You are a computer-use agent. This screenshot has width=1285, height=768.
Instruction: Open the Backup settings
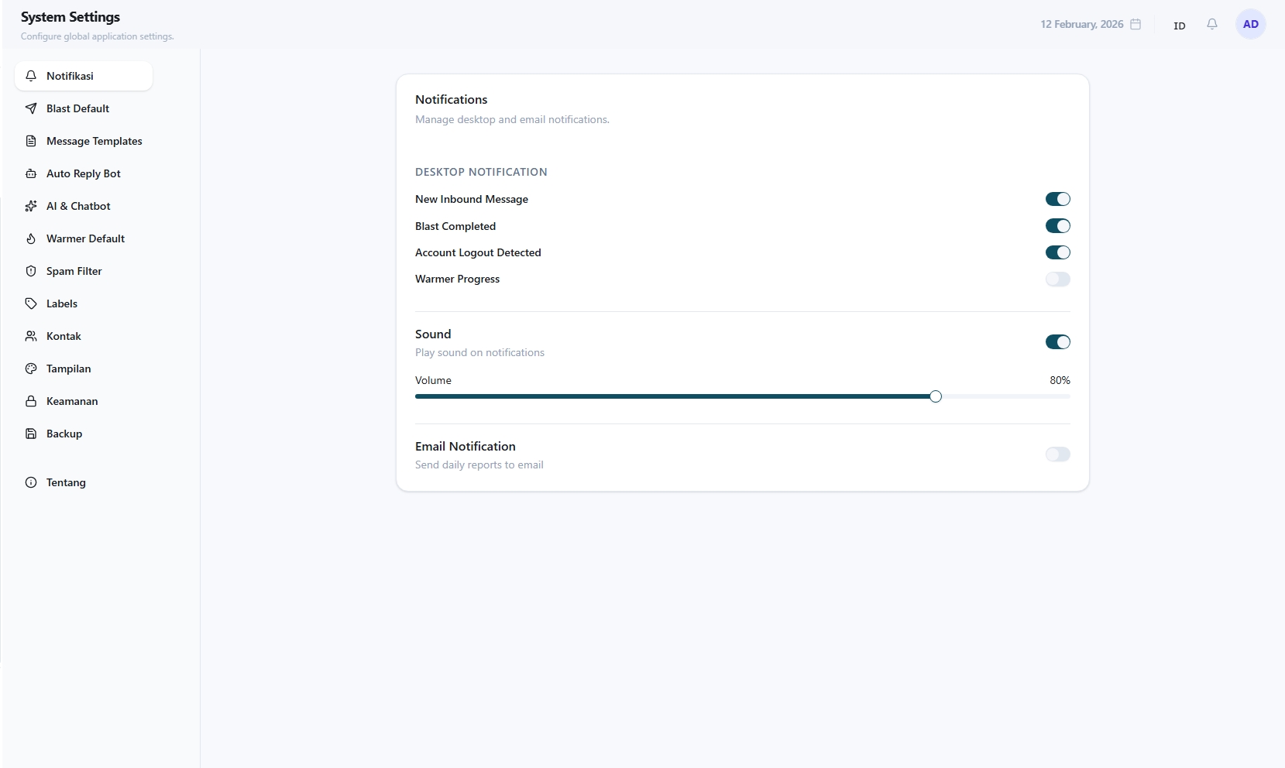coord(64,434)
